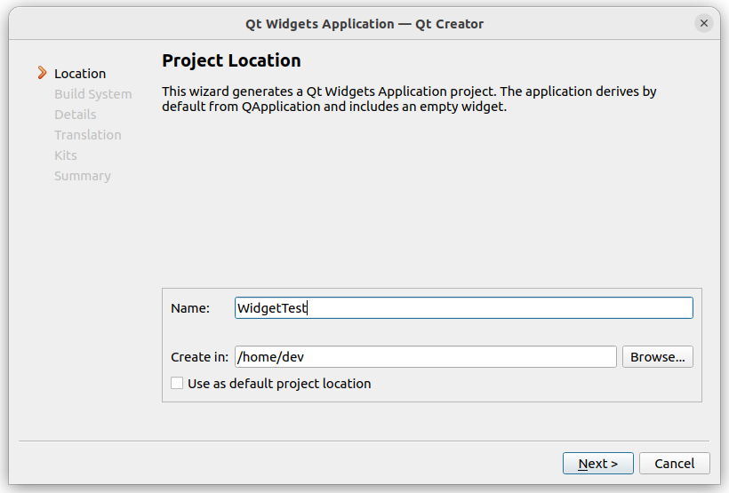The height and width of the screenshot is (493, 729).
Task: Click the wizard description paragraph
Action: 409,99
